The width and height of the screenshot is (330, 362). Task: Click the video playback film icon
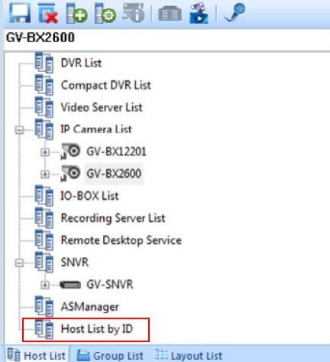coord(199,13)
